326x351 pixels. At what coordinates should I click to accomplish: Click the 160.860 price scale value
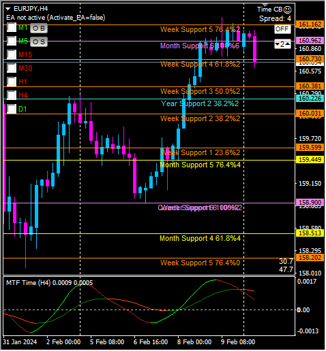[310, 49]
